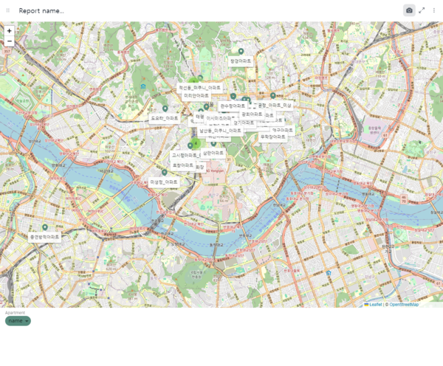Select the 적선동_미쿠니_아파트 label
This screenshot has width=443, height=366.
coord(200,87)
